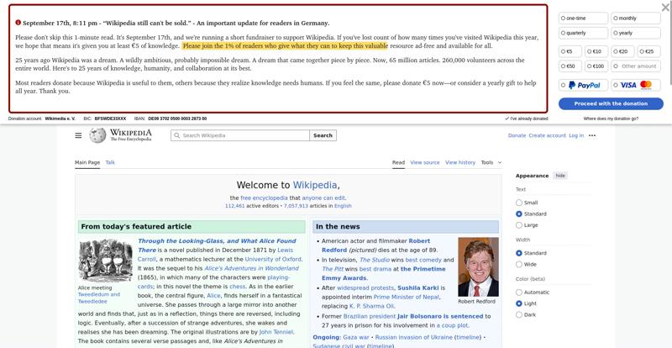Screen dimensions: 672x348
Task: Select the quarterly donation option
Action: point(583,33)
